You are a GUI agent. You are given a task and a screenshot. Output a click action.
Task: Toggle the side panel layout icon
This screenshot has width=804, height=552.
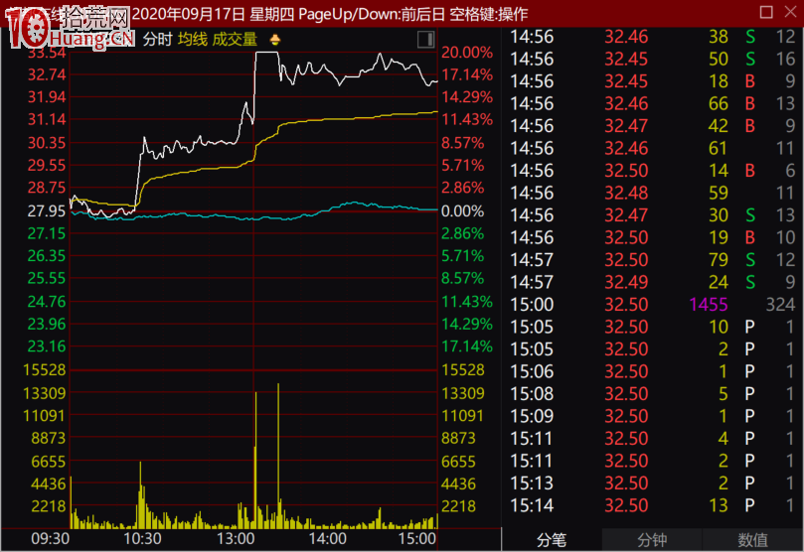[x=425, y=40]
